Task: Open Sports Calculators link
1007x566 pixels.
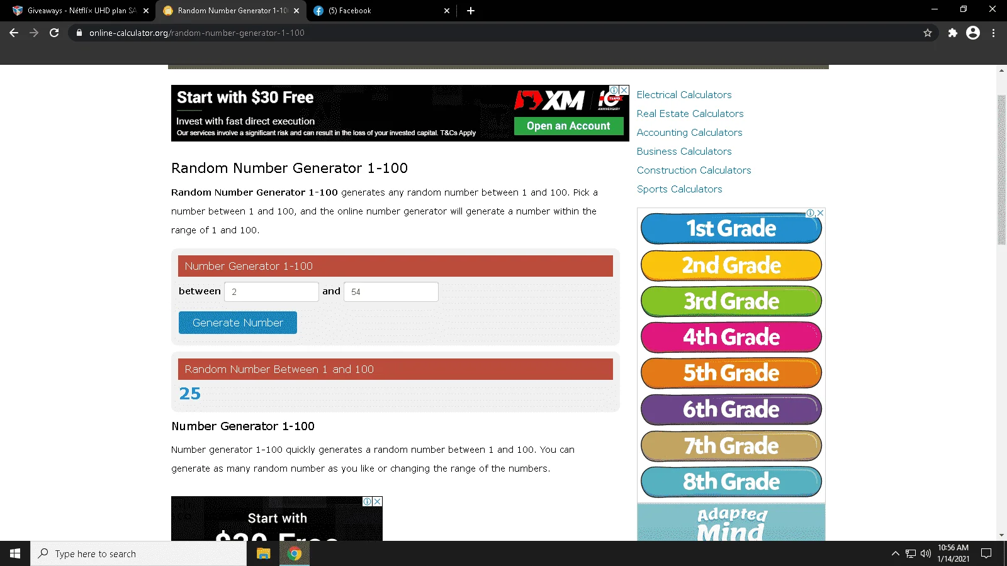Action: (x=679, y=189)
